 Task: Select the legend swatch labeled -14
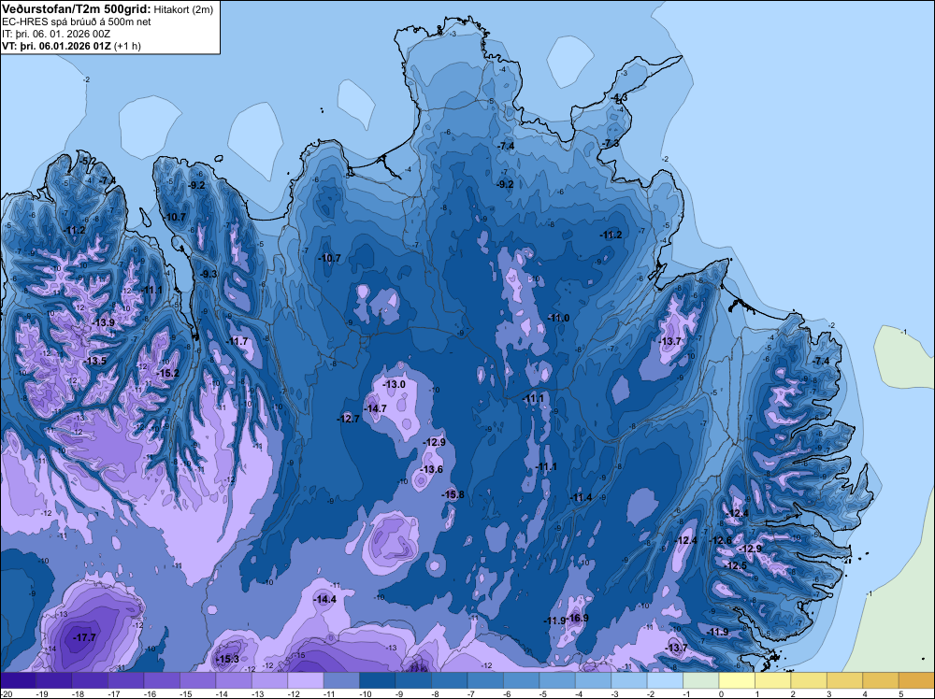(x=234, y=680)
